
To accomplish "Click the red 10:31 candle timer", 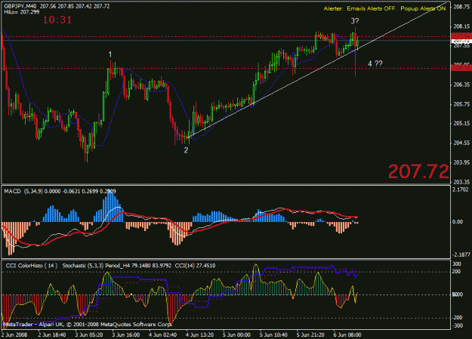I will coord(57,20).
